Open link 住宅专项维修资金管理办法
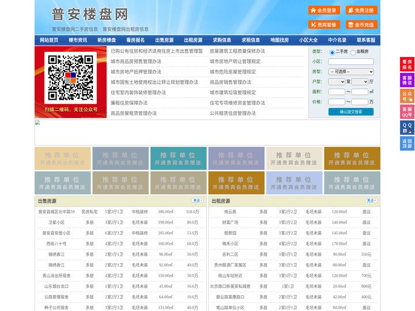Image resolution: width=415 pixels, height=311 pixels. pyautogui.click(x=237, y=103)
